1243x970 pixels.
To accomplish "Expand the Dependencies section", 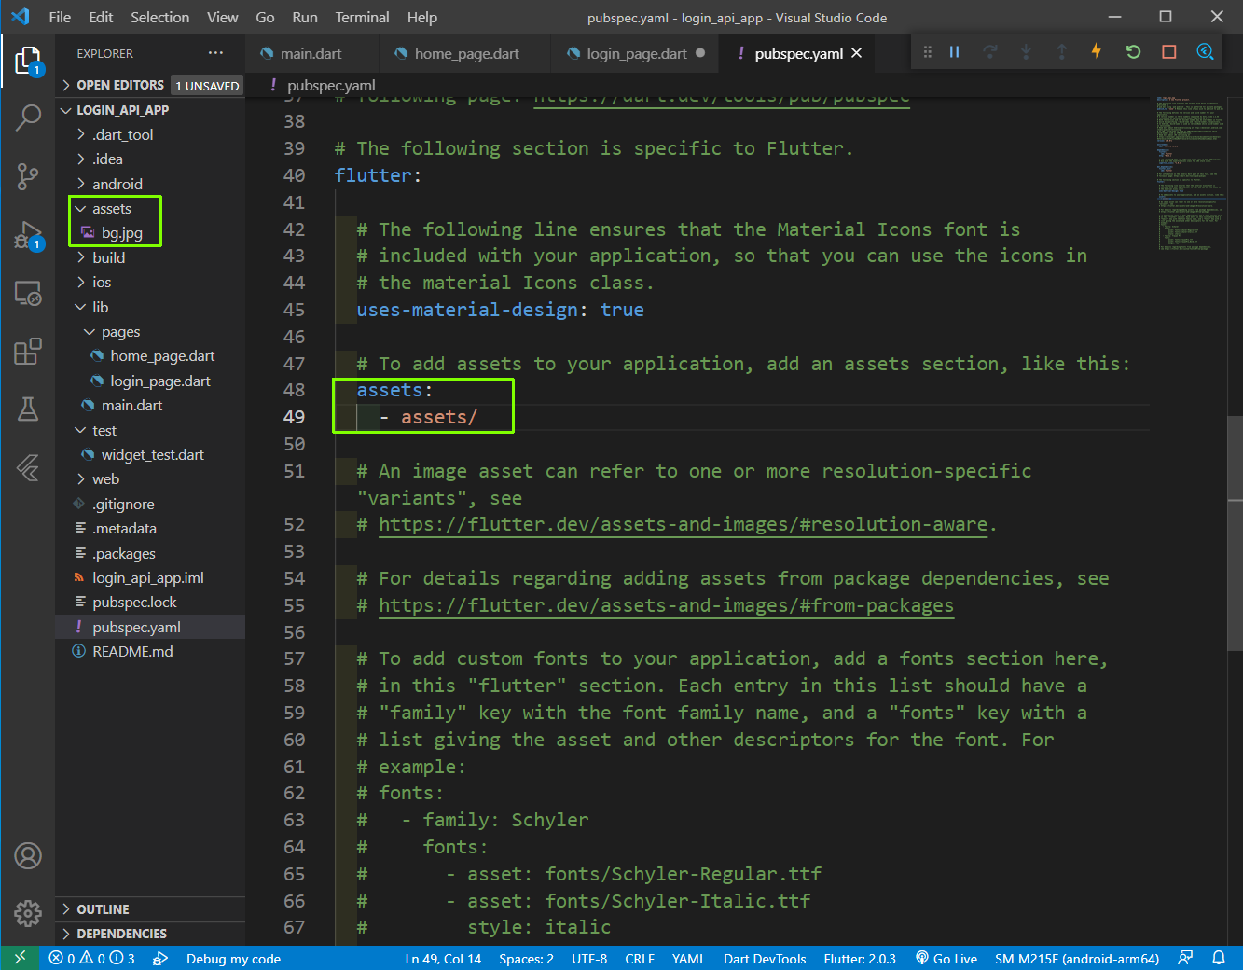I will (x=121, y=934).
